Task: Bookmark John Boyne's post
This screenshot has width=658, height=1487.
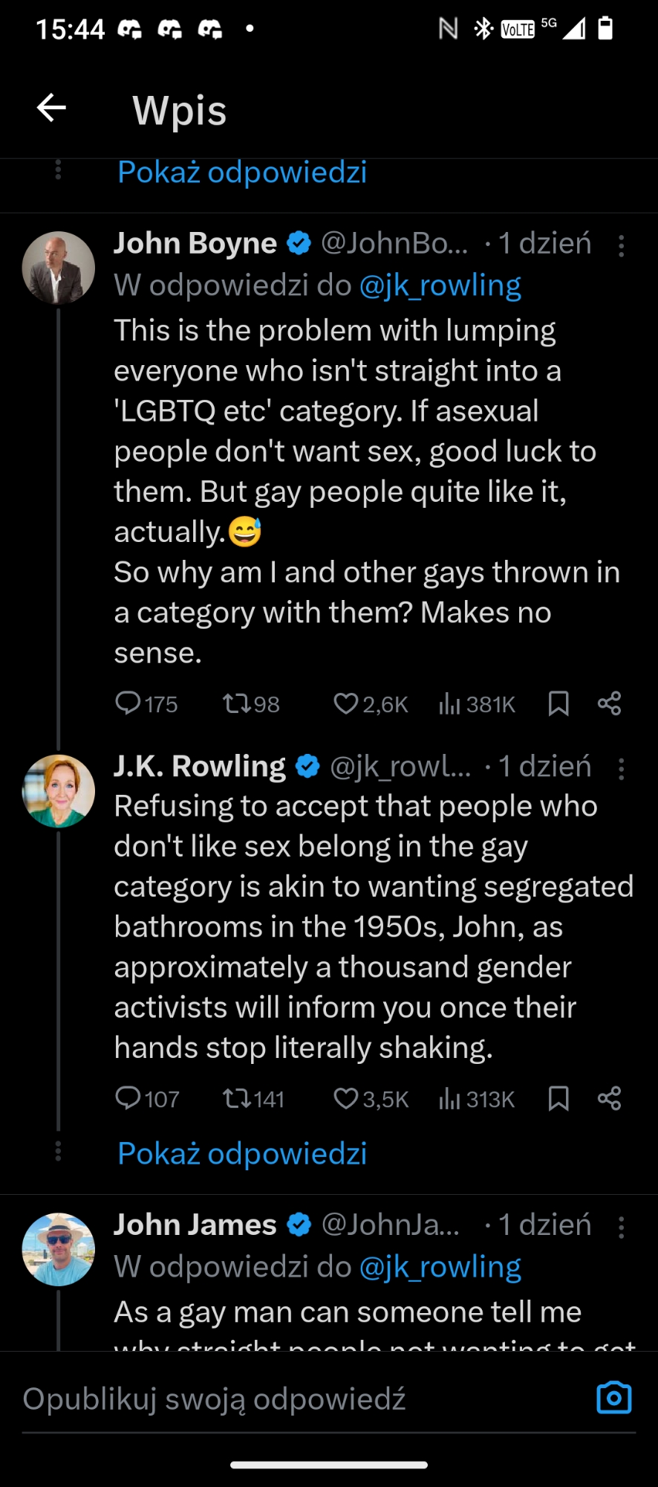Action: click(x=558, y=703)
